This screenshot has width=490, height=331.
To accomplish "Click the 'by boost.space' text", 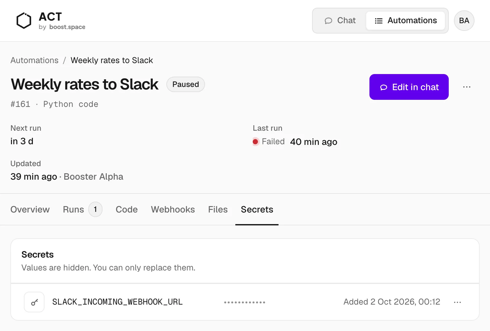I will click(x=62, y=27).
